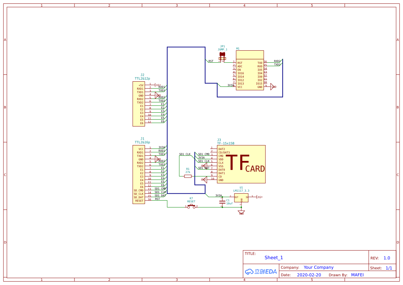Click the date value 2020-02-20
The width and height of the screenshot is (403, 285).
point(309,275)
